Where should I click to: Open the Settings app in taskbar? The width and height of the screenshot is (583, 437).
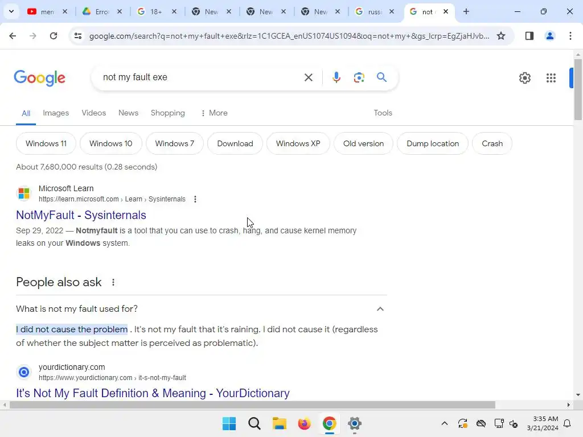[x=354, y=423]
